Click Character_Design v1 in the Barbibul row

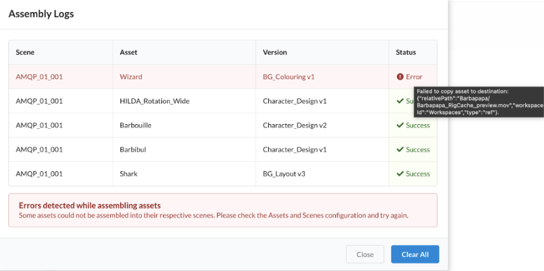point(295,150)
